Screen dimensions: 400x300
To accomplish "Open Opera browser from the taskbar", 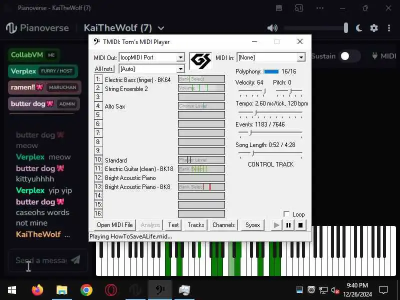I will (111, 290).
